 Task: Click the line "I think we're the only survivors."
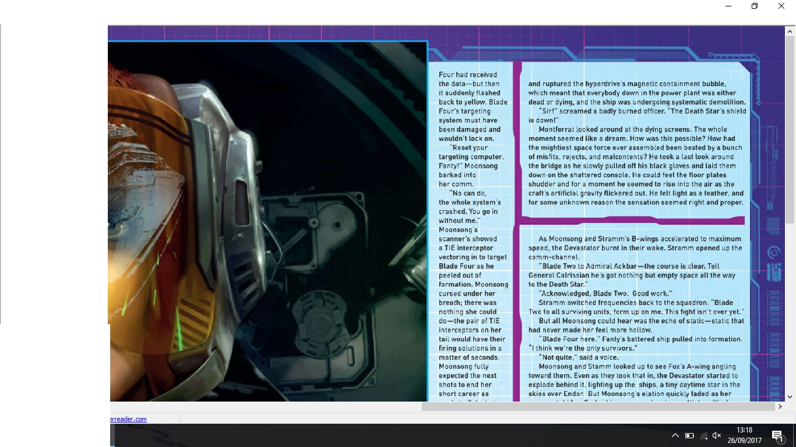[x=583, y=348]
